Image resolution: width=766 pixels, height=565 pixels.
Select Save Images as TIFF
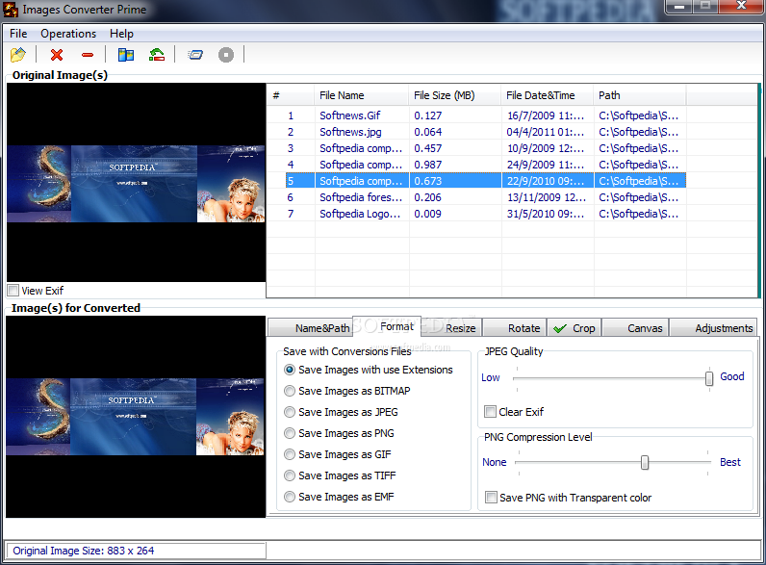290,475
